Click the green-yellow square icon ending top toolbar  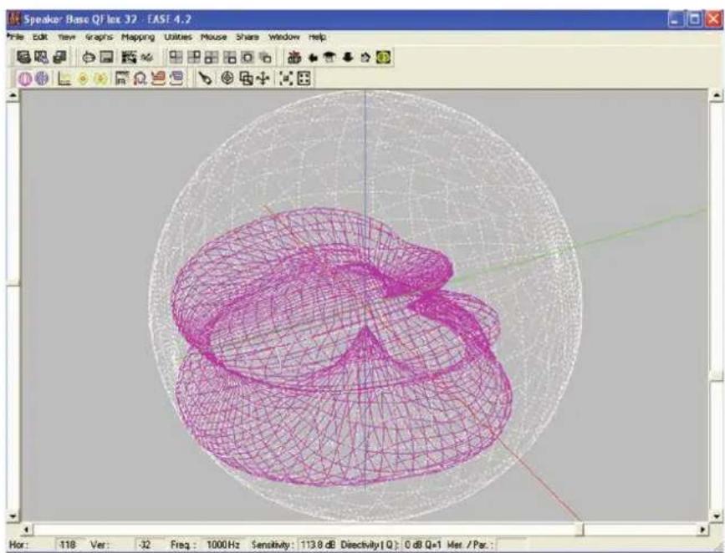tap(383, 58)
